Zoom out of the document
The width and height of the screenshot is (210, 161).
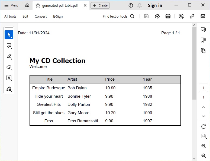click(x=203, y=156)
